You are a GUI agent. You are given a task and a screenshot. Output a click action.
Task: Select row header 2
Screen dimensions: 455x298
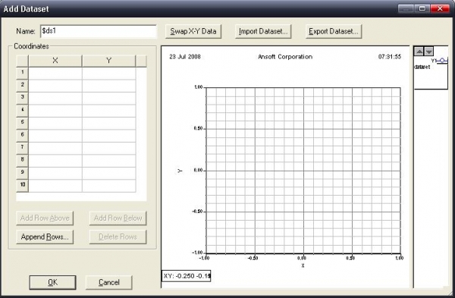click(x=22, y=86)
